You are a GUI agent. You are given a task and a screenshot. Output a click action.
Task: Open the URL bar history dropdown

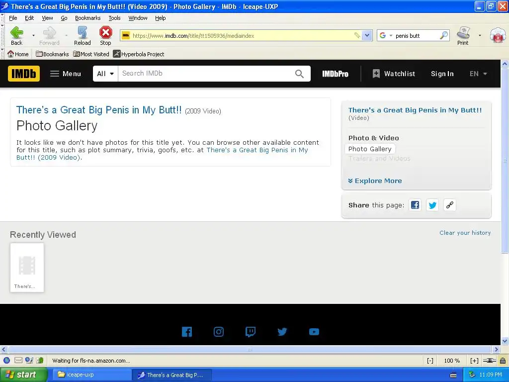tap(367, 35)
